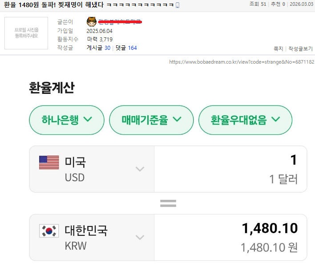This screenshot has height=267, width=315.
Task: Open the 환율우대없음 preferential rate dropdown
Action: pos(245,119)
